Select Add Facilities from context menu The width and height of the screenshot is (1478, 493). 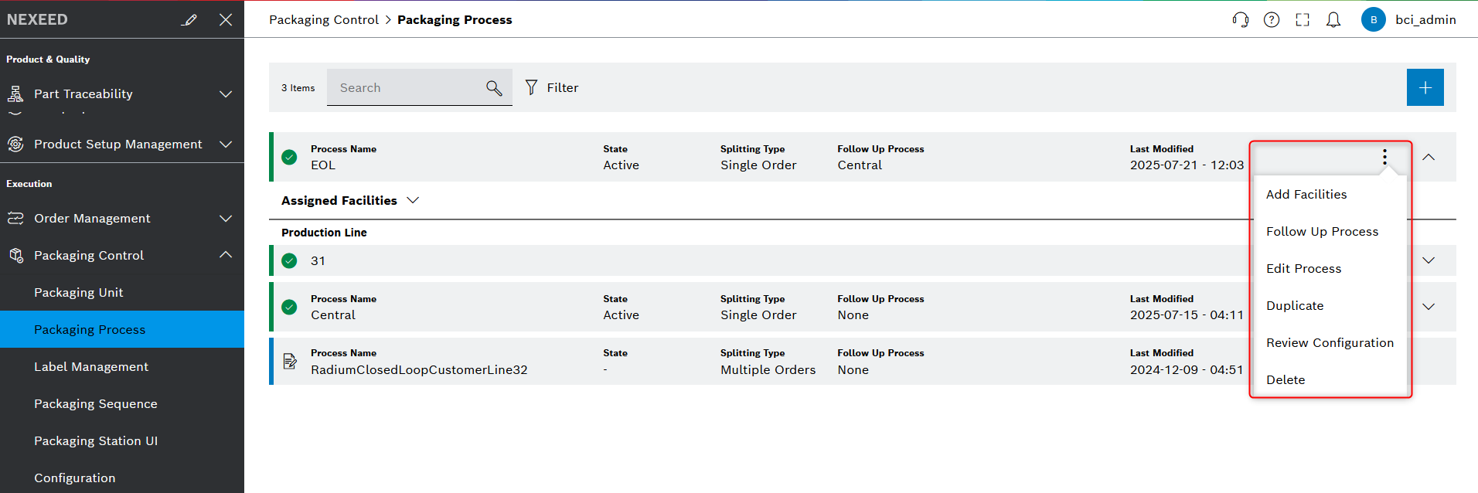click(1306, 195)
